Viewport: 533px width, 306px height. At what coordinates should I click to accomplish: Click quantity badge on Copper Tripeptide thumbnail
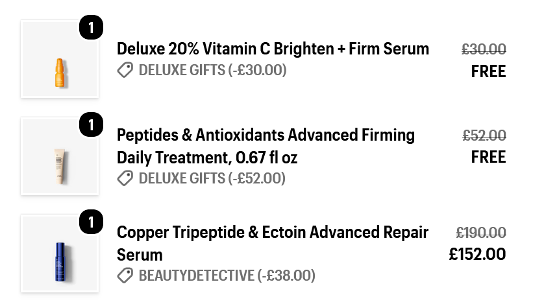91,222
